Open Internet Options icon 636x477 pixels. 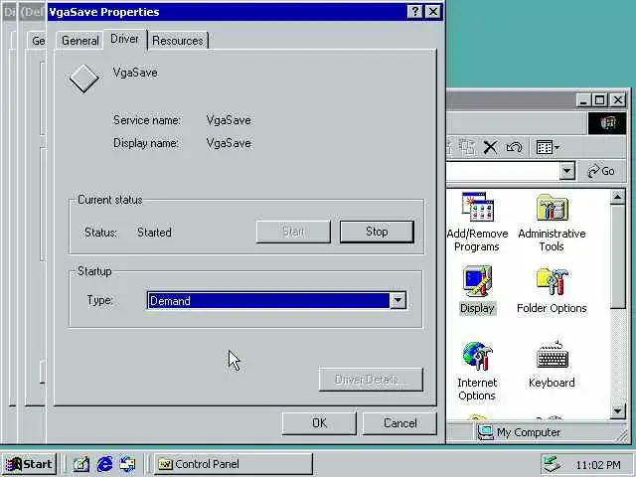pyautogui.click(x=477, y=371)
